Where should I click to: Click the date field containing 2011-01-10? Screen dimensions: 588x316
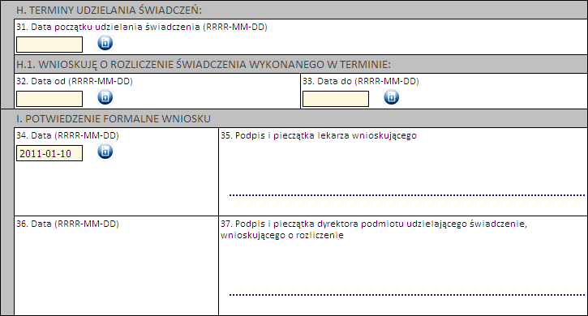coord(49,153)
